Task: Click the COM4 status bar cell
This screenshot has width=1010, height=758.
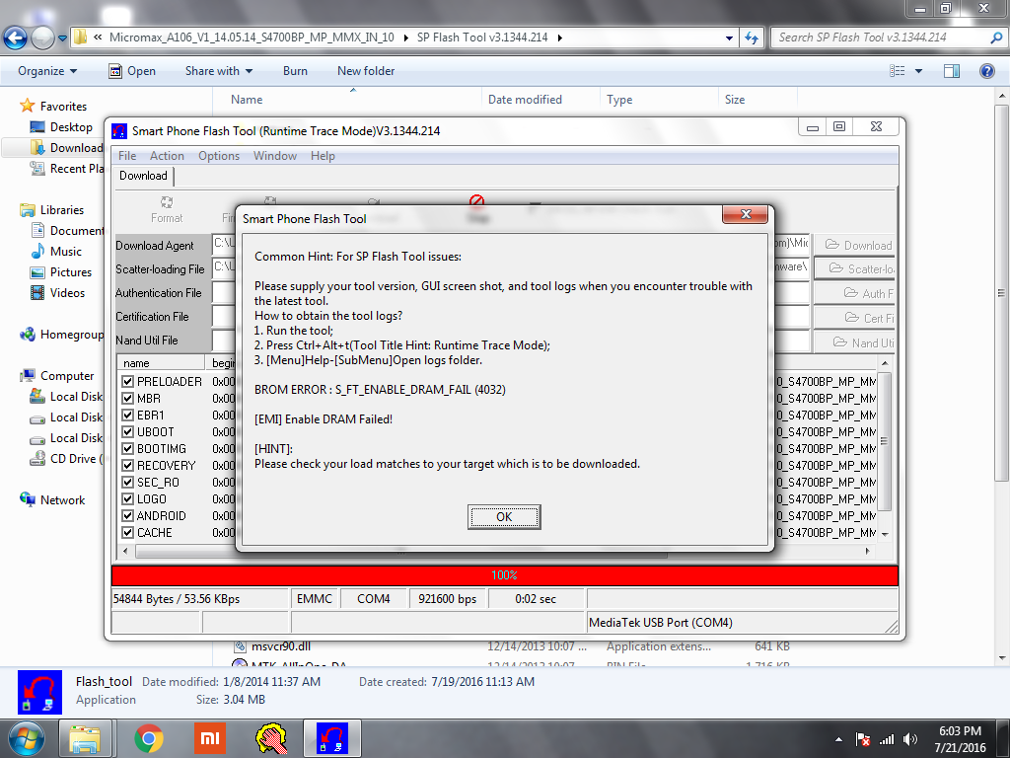Action: 374,599
